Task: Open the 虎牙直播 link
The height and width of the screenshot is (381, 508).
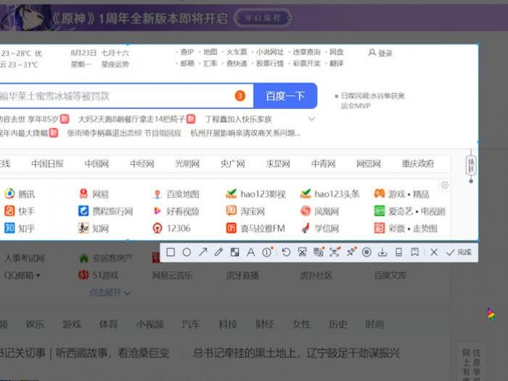Action: pyautogui.click(x=242, y=275)
